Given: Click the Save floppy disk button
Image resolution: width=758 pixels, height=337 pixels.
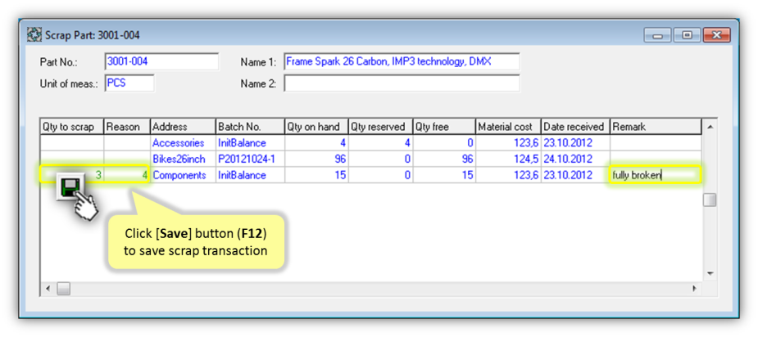Looking at the screenshot, I should [x=68, y=187].
